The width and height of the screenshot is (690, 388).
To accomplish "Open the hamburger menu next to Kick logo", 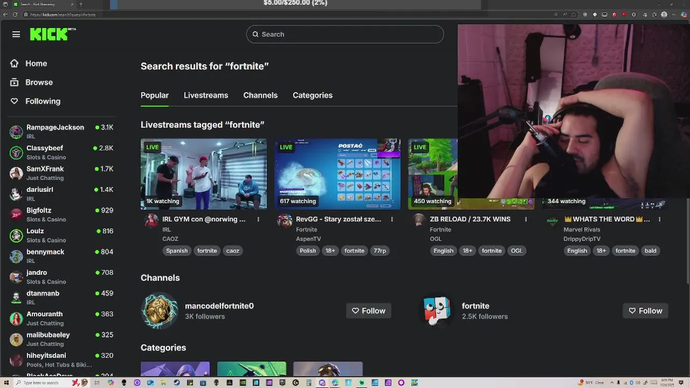I will pos(16,34).
